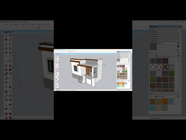
Task: Activate the Walk footprints tool in blurred backdrop
Action: (x=6, y=109)
